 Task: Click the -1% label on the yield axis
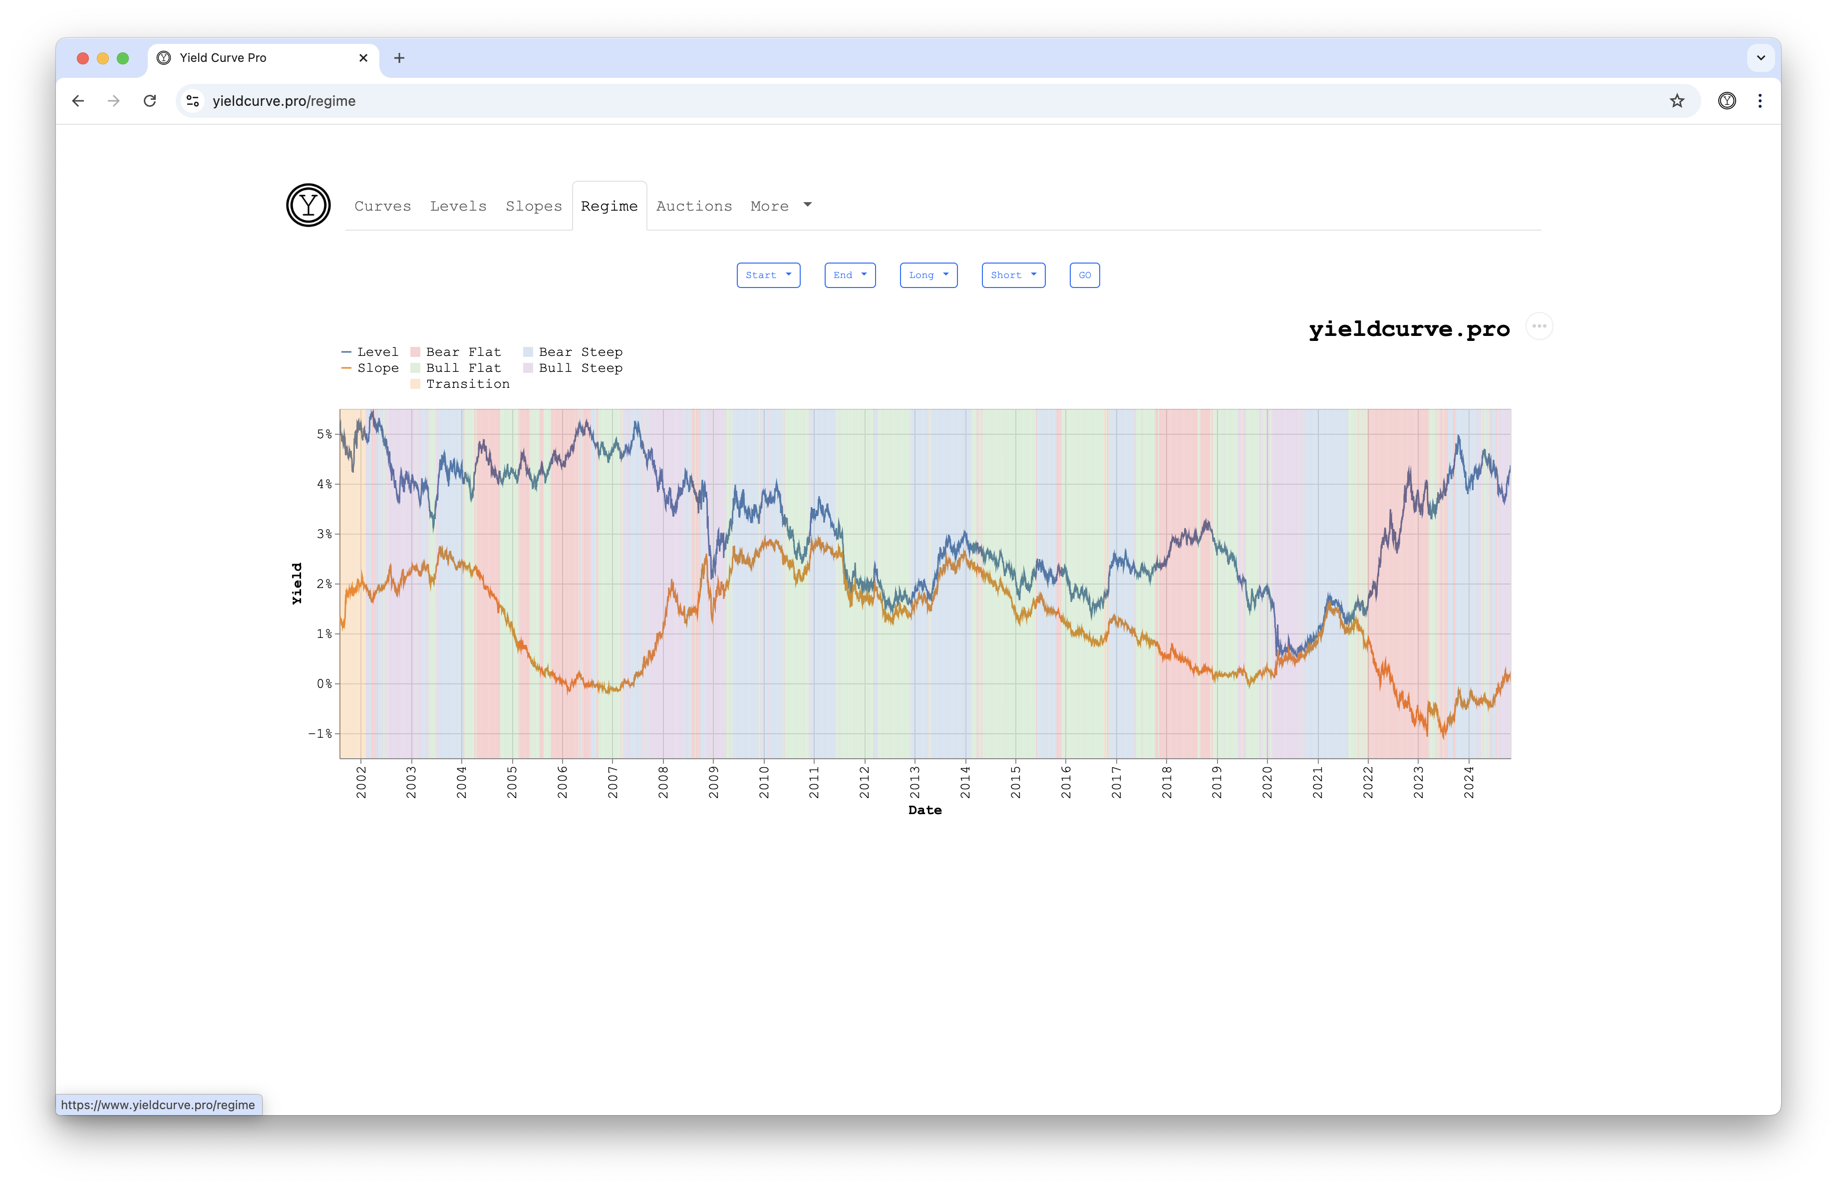(x=320, y=734)
